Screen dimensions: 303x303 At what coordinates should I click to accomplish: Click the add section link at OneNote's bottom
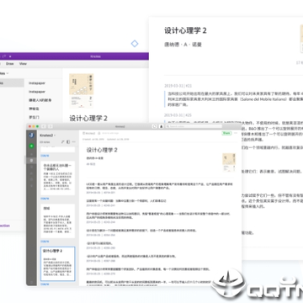(x=5, y=226)
